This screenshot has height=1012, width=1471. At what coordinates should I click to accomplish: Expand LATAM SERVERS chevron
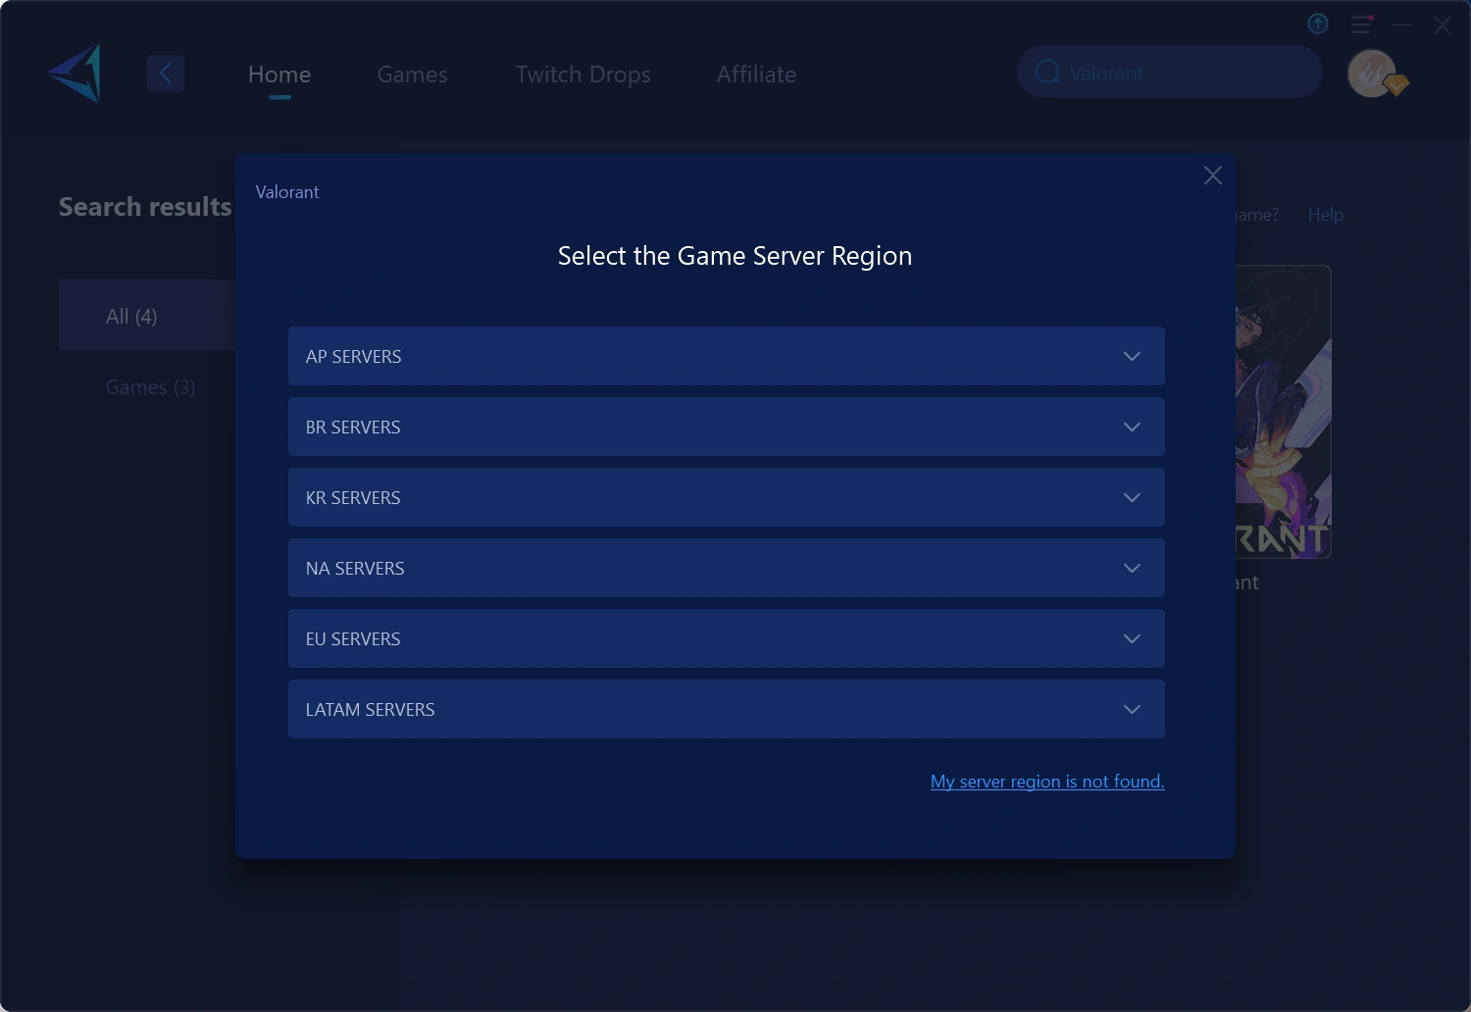pyautogui.click(x=1132, y=709)
